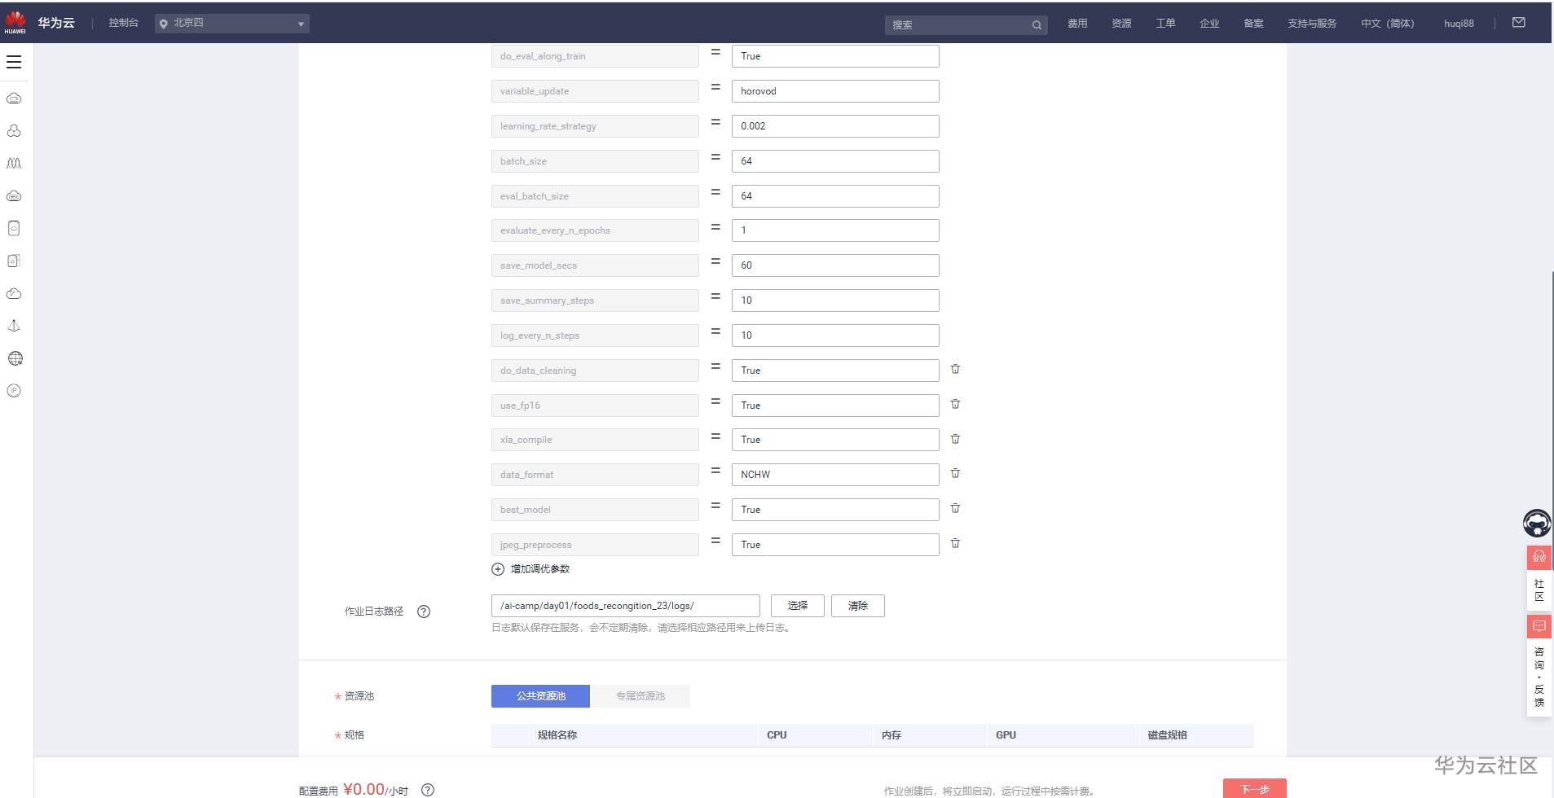Expand the 北京四 region dropdown

tap(232, 24)
